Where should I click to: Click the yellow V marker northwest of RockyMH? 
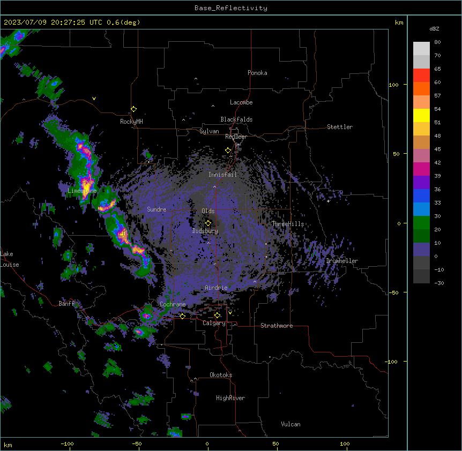(94, 99)
